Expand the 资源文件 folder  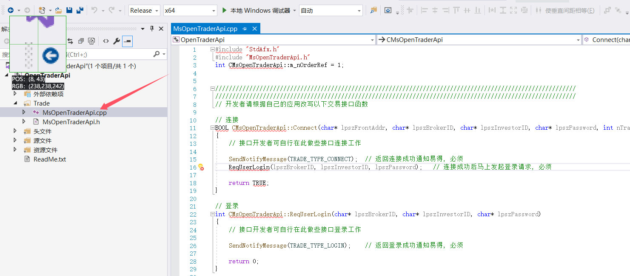click(16, 150)
